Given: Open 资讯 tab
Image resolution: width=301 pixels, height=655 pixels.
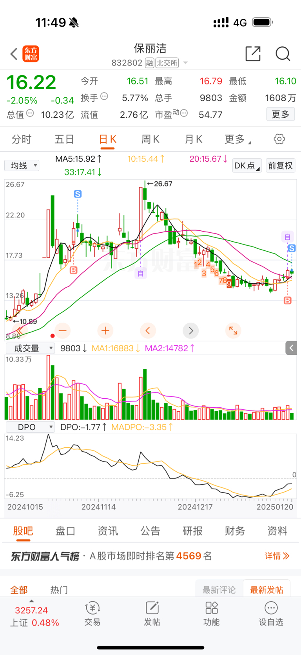Looking at the screenshot, I should (108, 531).
